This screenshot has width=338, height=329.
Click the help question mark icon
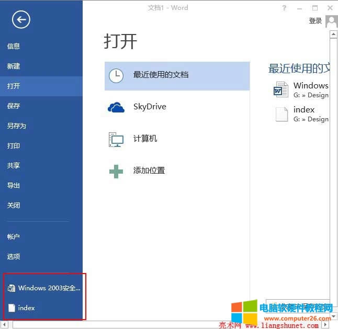pos(284,8)
